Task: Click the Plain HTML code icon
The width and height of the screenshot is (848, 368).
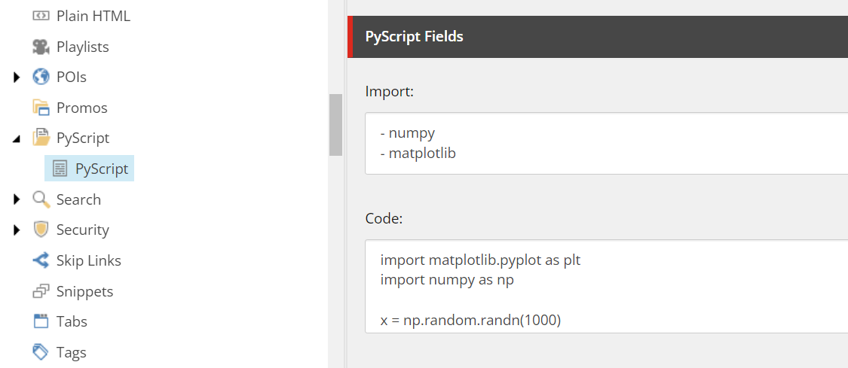Action: click(x=41, y=17)
